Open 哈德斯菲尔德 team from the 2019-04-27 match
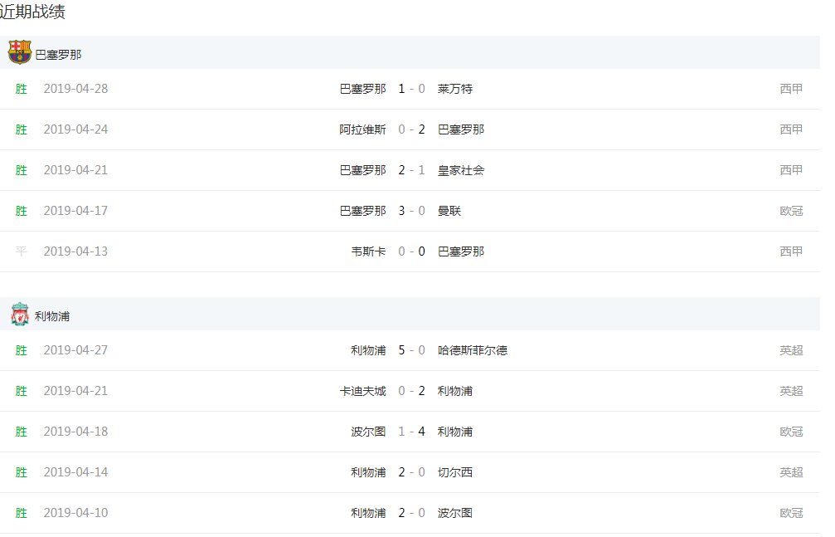This screenshot has width=835, height=537. (x=473, y=350)
